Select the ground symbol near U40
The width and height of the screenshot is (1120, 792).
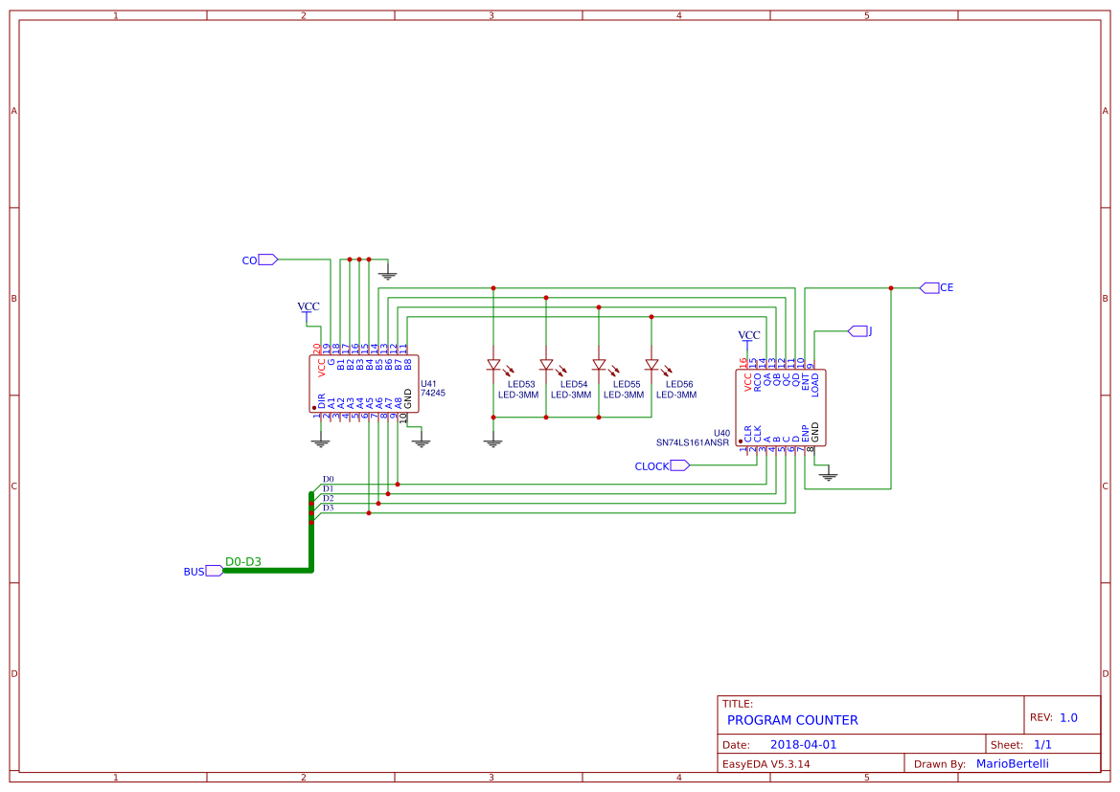(828, 474)
